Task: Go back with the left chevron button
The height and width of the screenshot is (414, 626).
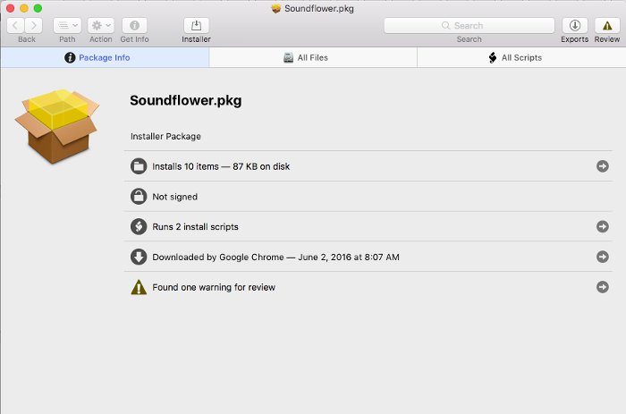Action: (15, 26)
